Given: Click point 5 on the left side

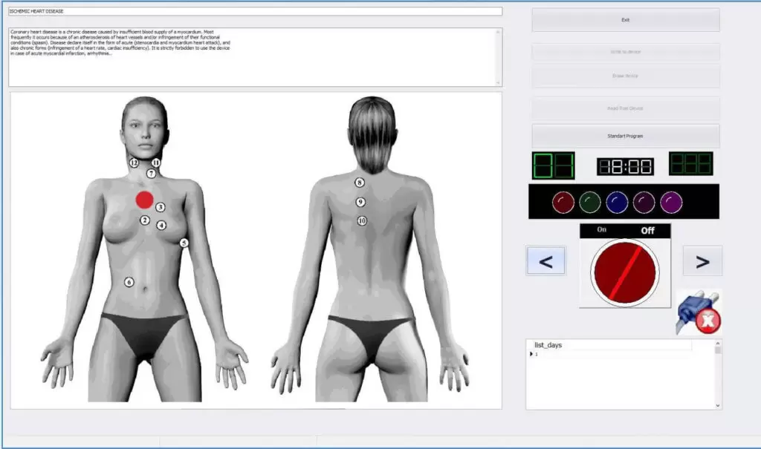Looking at the screenshot, I should 184,243.
